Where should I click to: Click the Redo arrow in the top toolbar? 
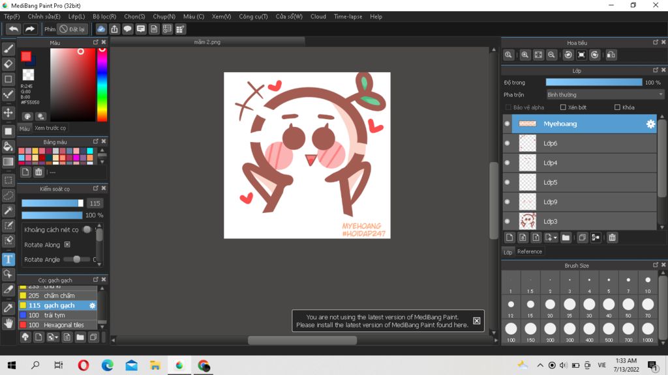coord(30,29)
